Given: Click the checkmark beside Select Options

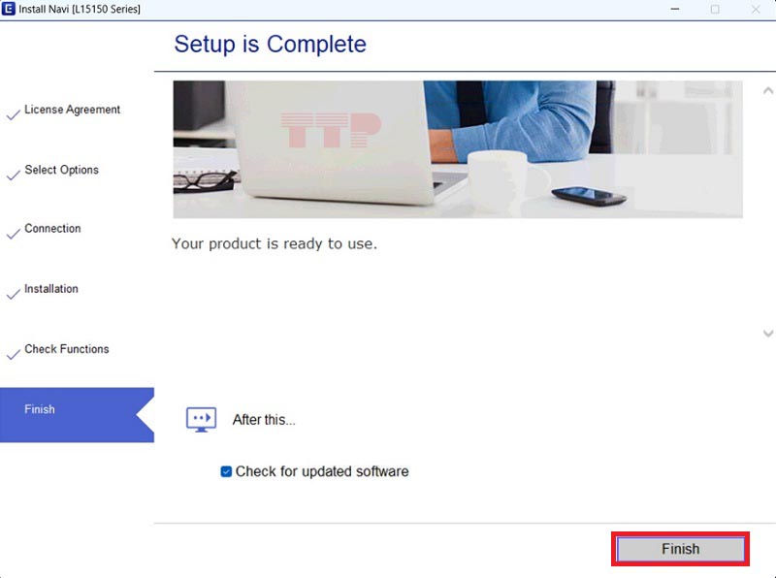Looking at the screenshot, I should [13, 175].
